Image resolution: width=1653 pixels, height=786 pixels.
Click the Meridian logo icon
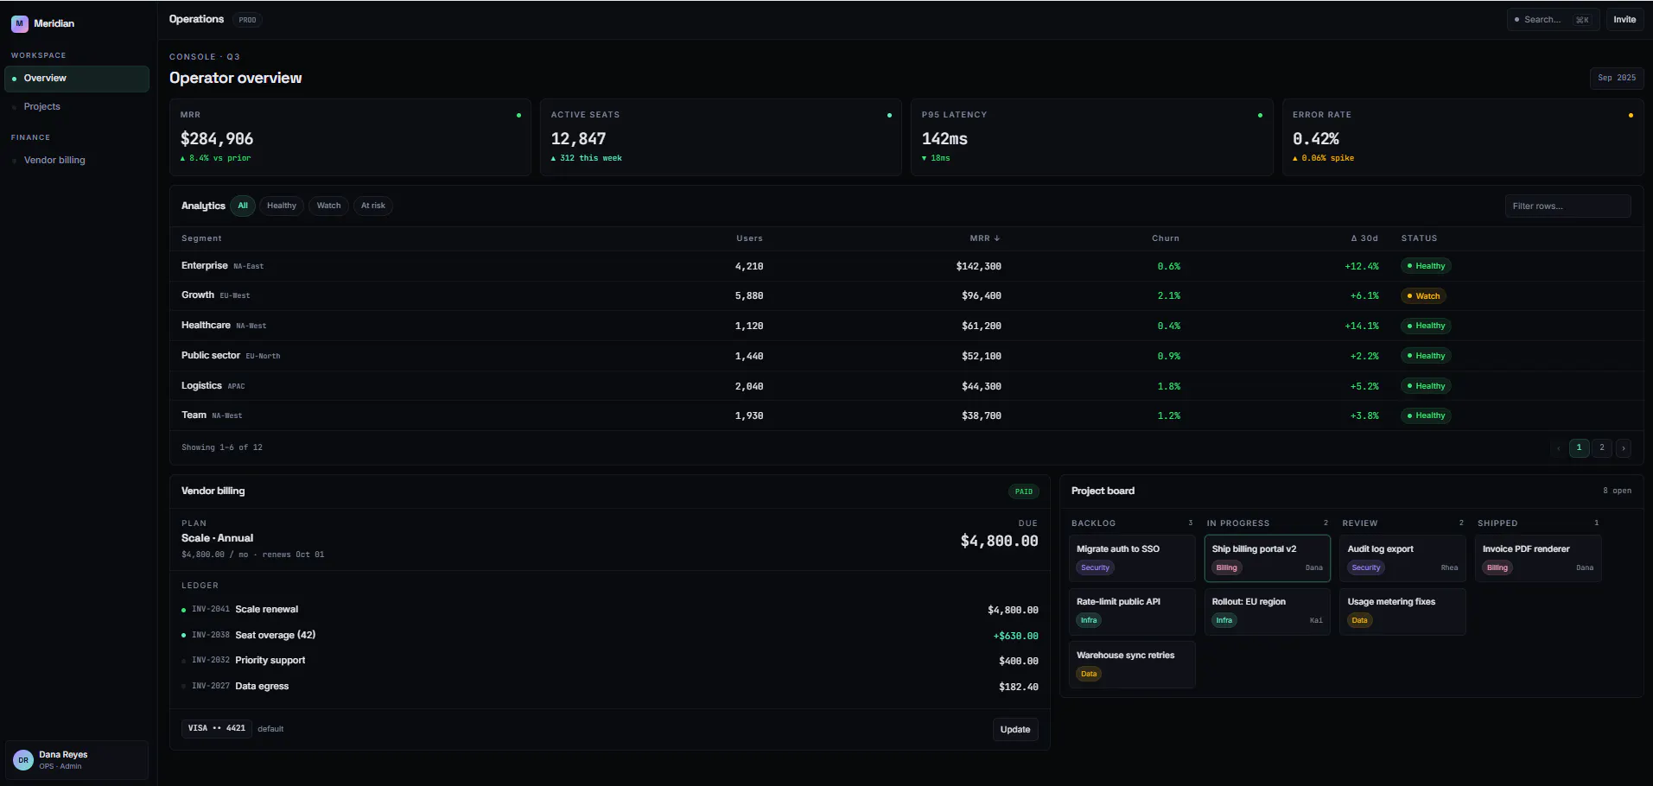(x=19, y=23)
